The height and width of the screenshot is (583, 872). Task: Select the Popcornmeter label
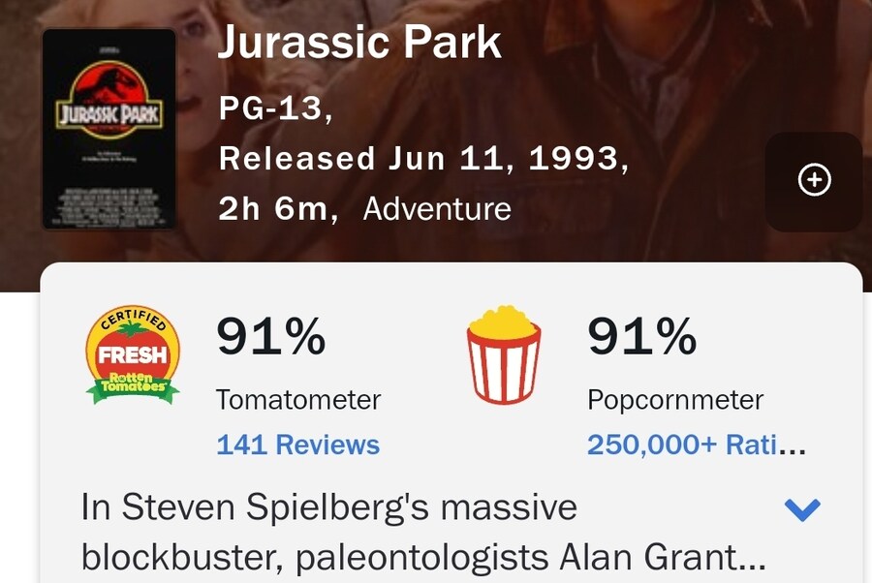coord(675,400)
